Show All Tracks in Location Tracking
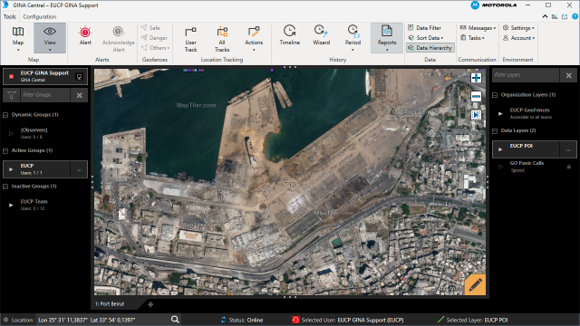 [222, 39]
